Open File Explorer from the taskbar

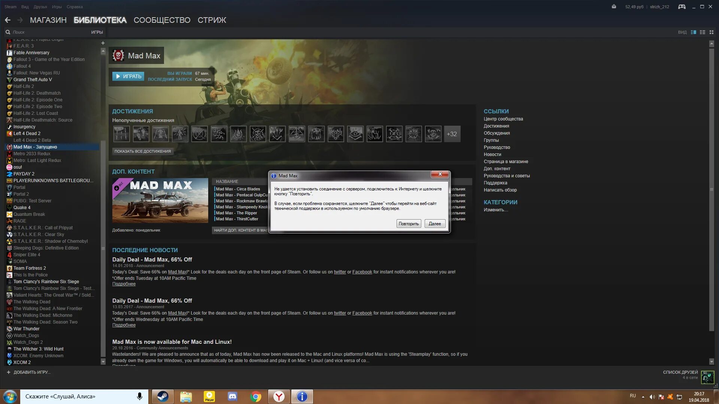[186, 397]
